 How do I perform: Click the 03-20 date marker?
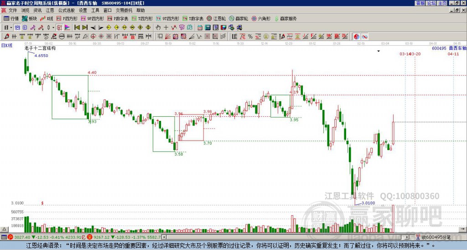(x=415, y=54)
